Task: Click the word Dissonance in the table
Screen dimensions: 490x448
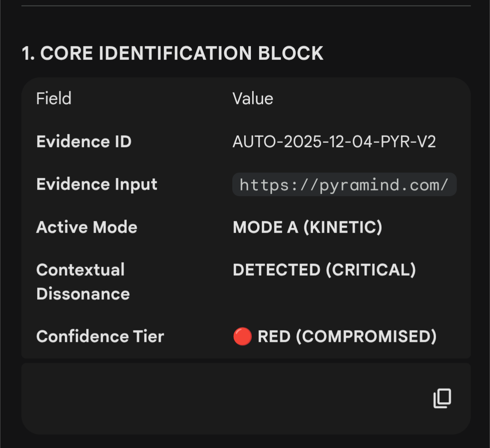Action: (x=83, y=294)
